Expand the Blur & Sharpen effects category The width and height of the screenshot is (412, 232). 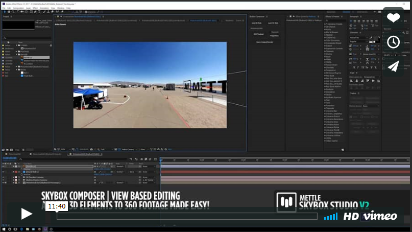coord(325,32)
